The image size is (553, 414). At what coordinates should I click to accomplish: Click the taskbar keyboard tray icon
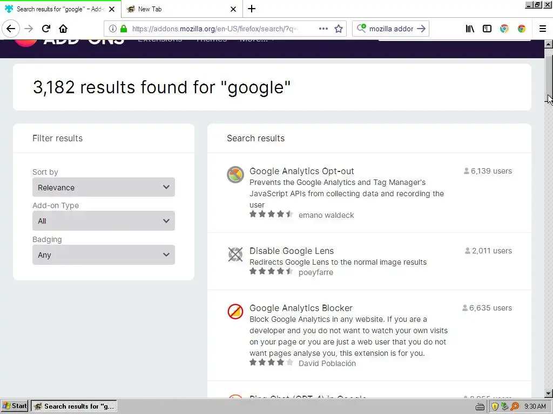(x=480, y=406)
